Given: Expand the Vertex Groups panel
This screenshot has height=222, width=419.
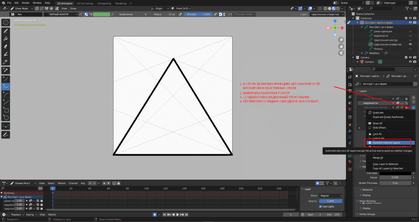Looking at the screenshot, I should point(366,214).
